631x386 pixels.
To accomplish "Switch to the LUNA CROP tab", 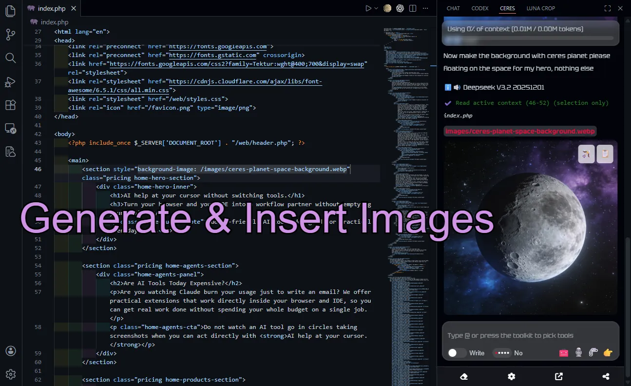I will [540, 8].
